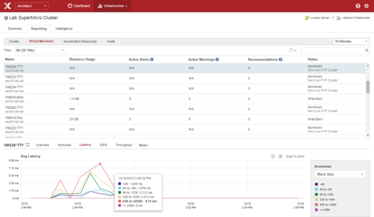
Task: Toggle the 32K to <64K legend swatch
Action: click(x=316, y=200)
